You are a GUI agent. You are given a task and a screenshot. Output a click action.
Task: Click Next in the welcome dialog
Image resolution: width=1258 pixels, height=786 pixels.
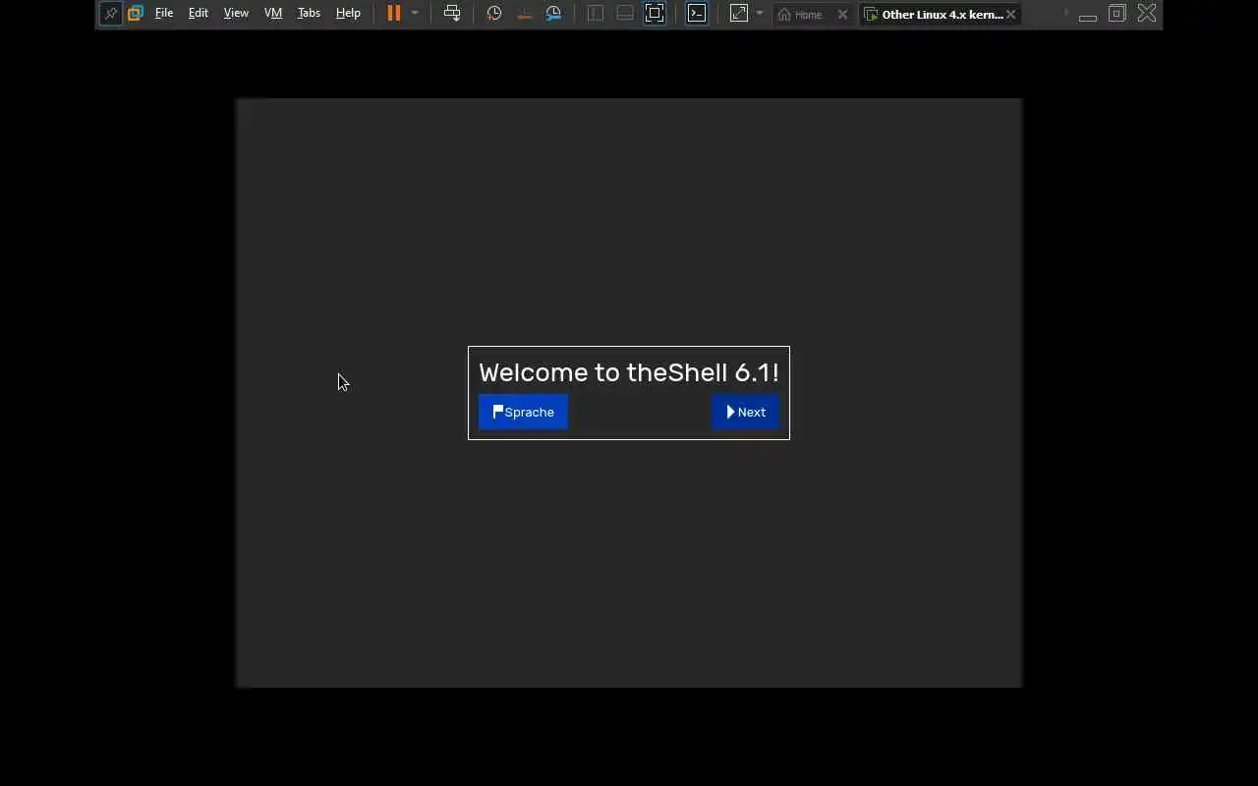point(745,412)
